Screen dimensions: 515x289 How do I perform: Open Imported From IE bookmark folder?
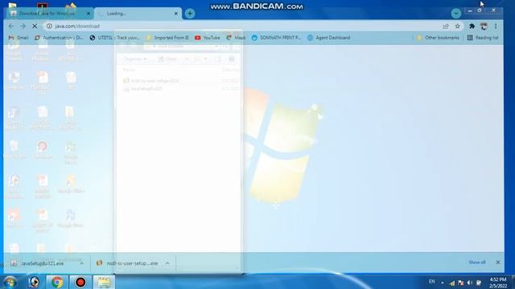click(167, 38)
